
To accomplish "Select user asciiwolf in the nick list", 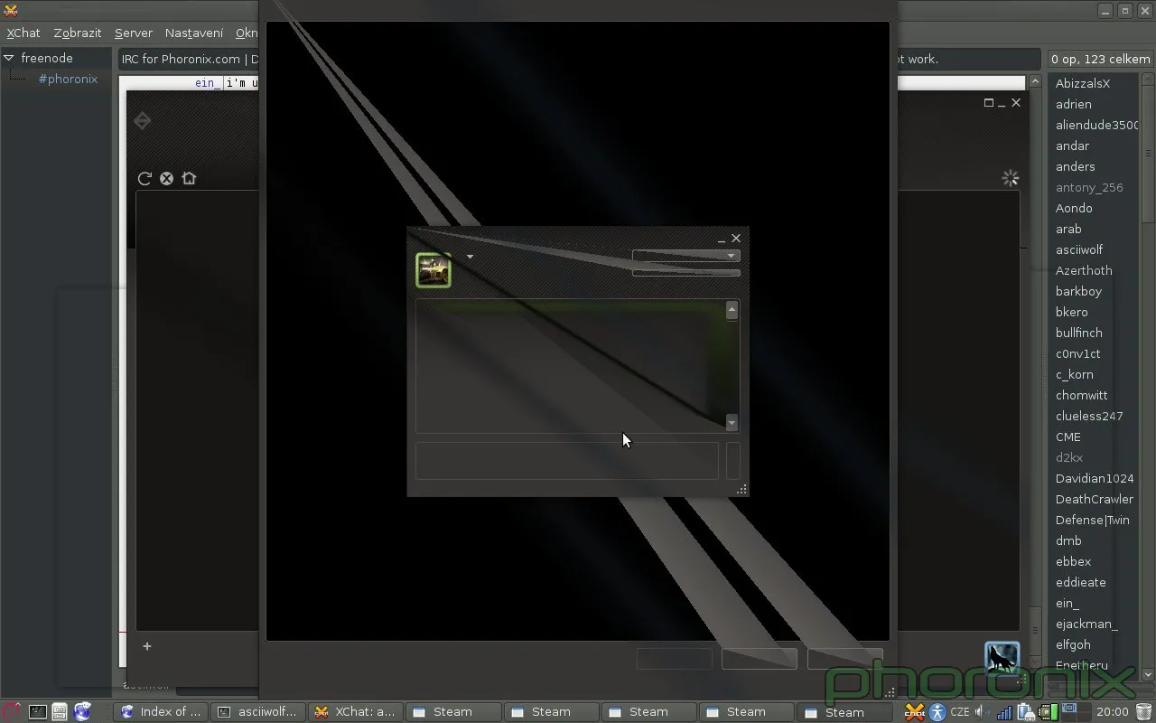I will pos(1079,249).
